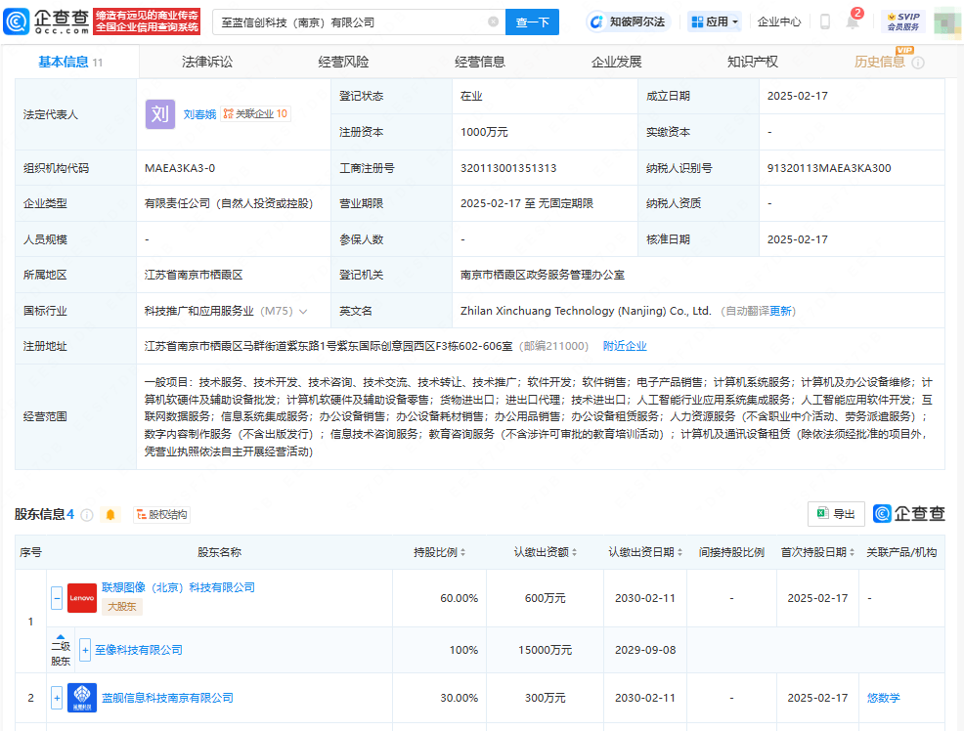Click the info icon next to 股东信息 4
Viewport: 964px width, 731px height.
coord(86,515)
